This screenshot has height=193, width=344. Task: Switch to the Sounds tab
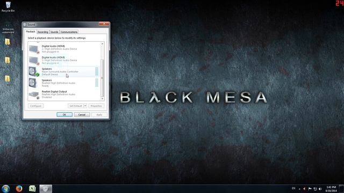tap(54, 32)
